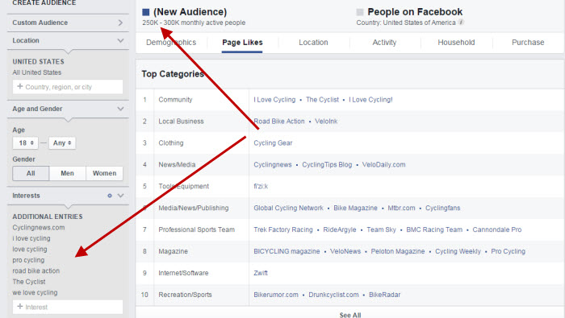The height and width of the screenshot is (318, 565).
Task: Select the Women gender option
Action: [x=104, y=173]
